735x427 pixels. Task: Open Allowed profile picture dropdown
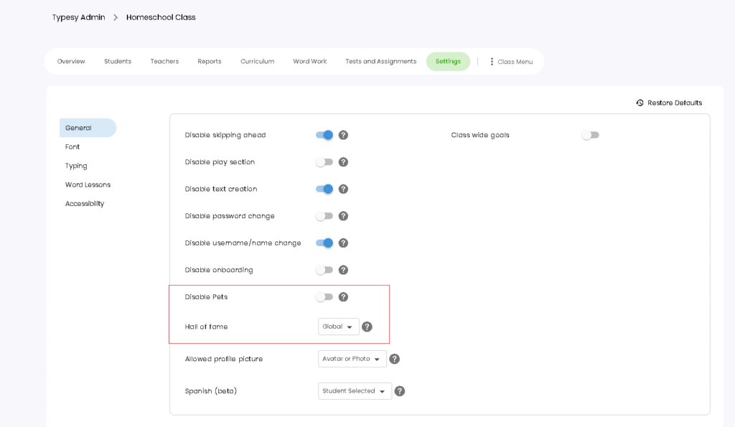click(x=352, y=359)
